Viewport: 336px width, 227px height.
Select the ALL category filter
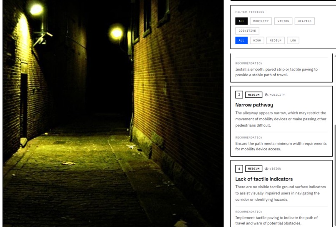pyautogui.click(x=241, y=21)
